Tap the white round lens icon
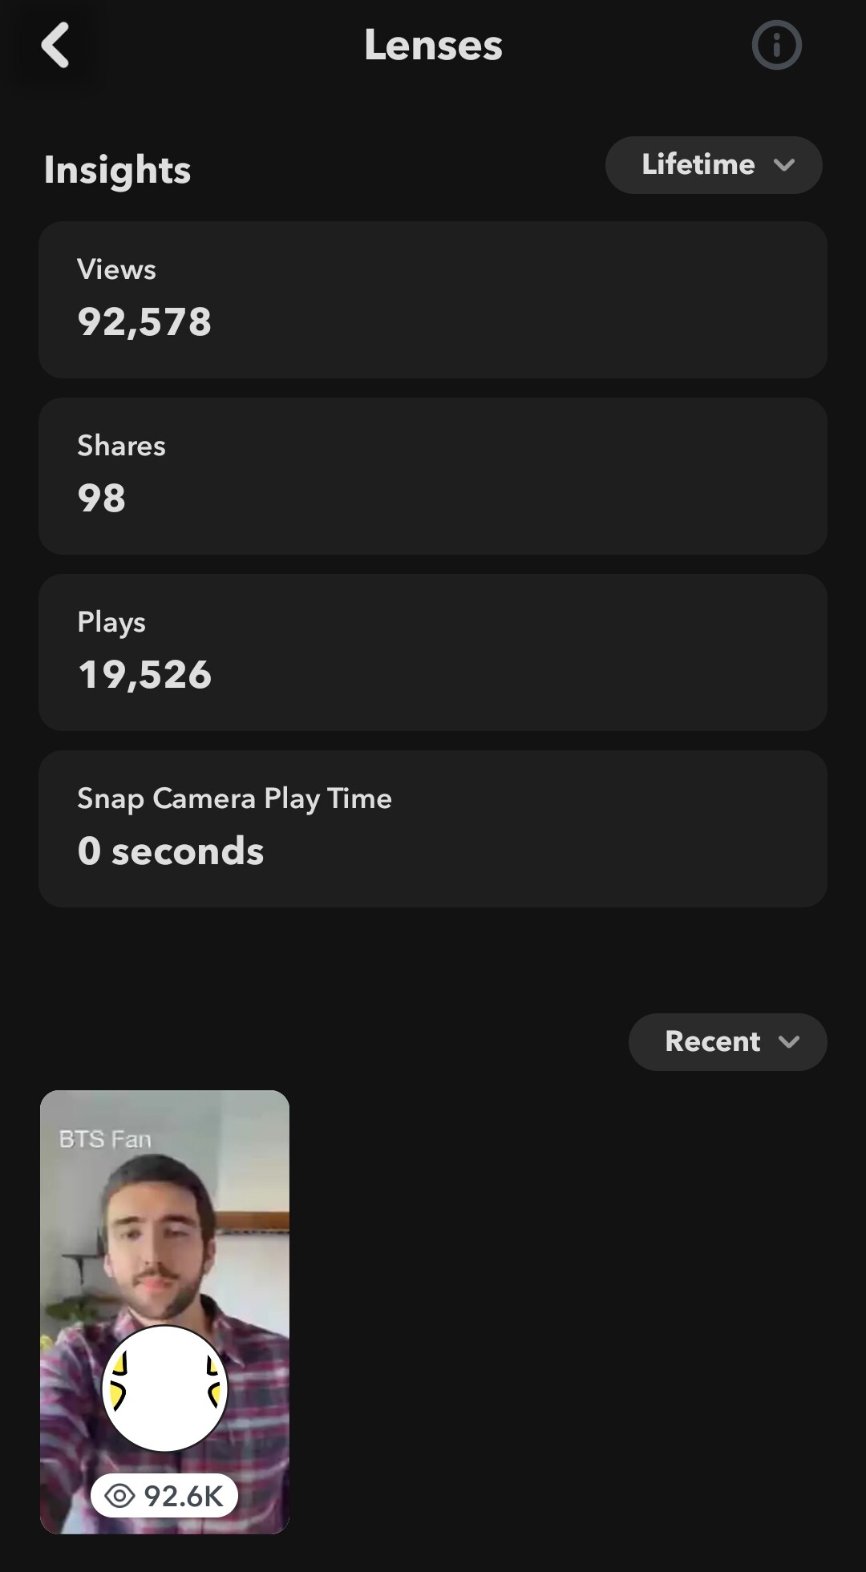 [165, 1388]
